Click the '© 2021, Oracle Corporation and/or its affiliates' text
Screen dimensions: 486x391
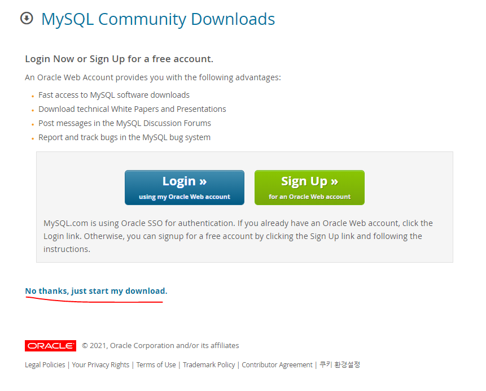pos(160,346)
